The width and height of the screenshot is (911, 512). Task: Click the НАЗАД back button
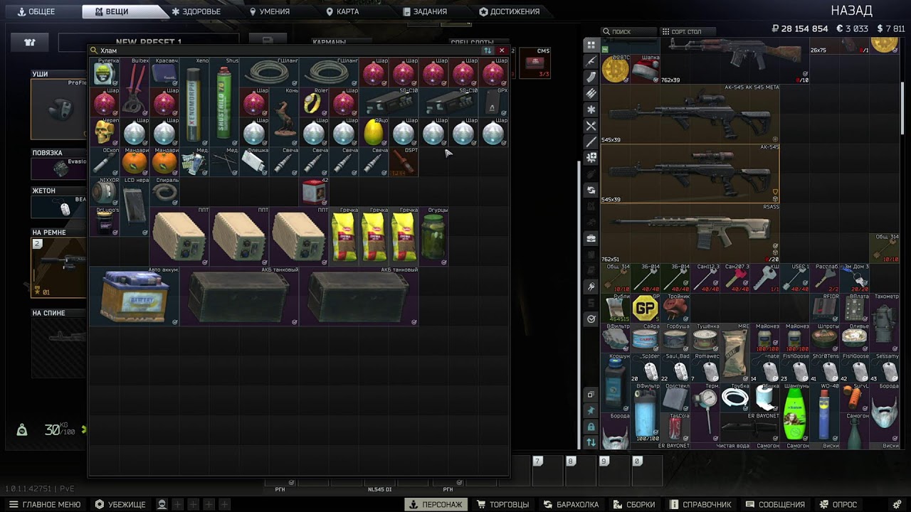[851, 10]
